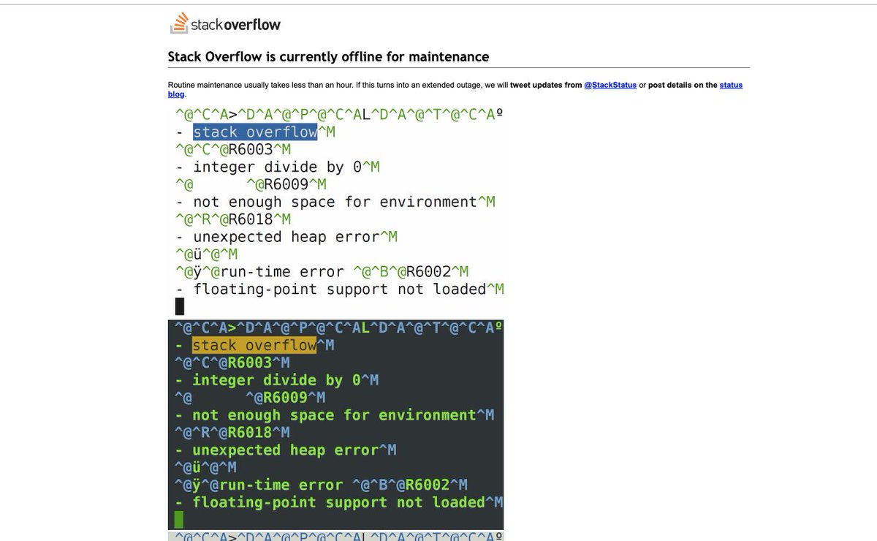
Task: Click the maintenance heading text
Action: (329, 57)
